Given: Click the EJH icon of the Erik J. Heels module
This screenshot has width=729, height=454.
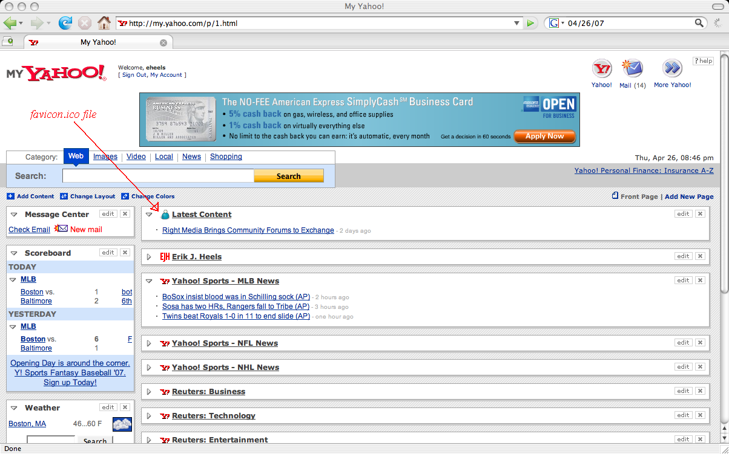Looking at the screenshot, I should click(x=165, y=257).
